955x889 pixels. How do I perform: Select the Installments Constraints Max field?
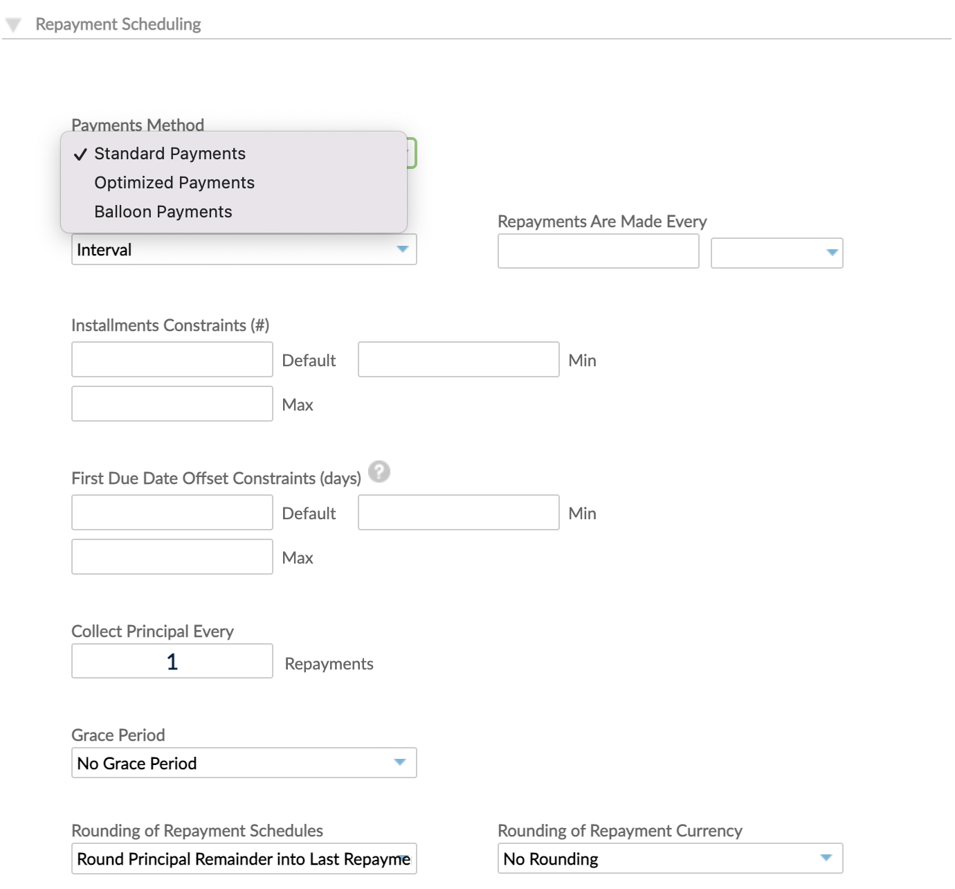click(x=171, y=404)
